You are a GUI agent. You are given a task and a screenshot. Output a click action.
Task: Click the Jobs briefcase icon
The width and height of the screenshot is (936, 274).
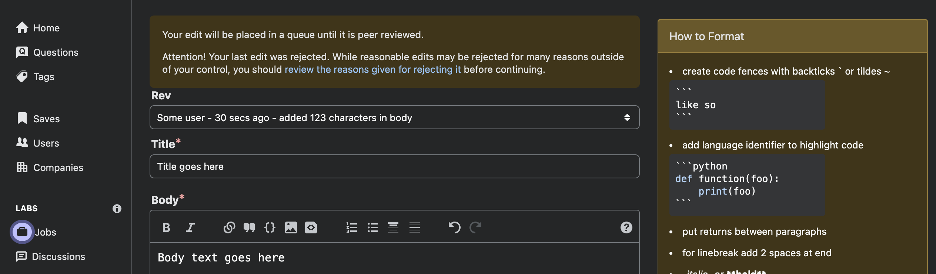22,232
